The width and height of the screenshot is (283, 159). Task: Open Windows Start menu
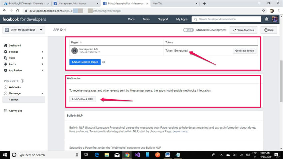click(5, 155)
